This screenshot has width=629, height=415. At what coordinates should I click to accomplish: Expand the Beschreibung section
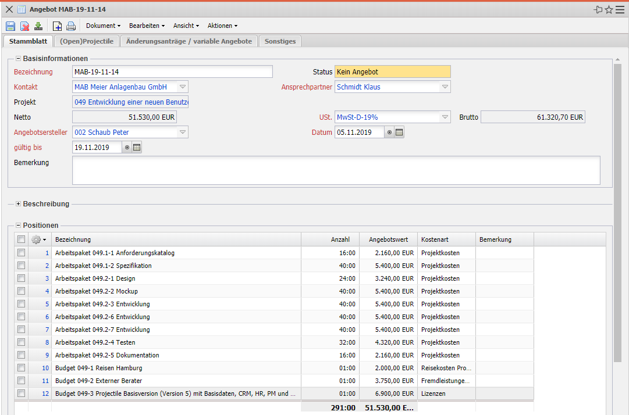[18, 204]
